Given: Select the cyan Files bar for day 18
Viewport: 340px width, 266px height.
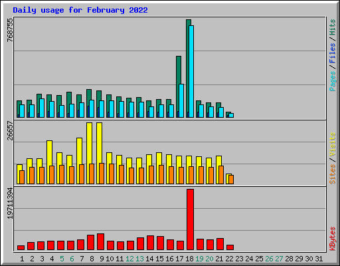Looking at the screenshot, I should point(191,71).
